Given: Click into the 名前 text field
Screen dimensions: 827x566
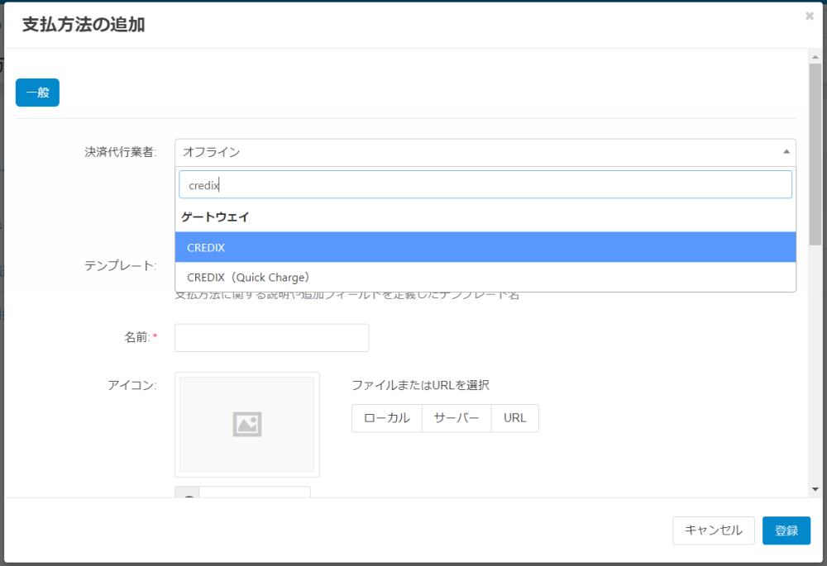Looking at the screenshot, I should [x=271, y=337].
